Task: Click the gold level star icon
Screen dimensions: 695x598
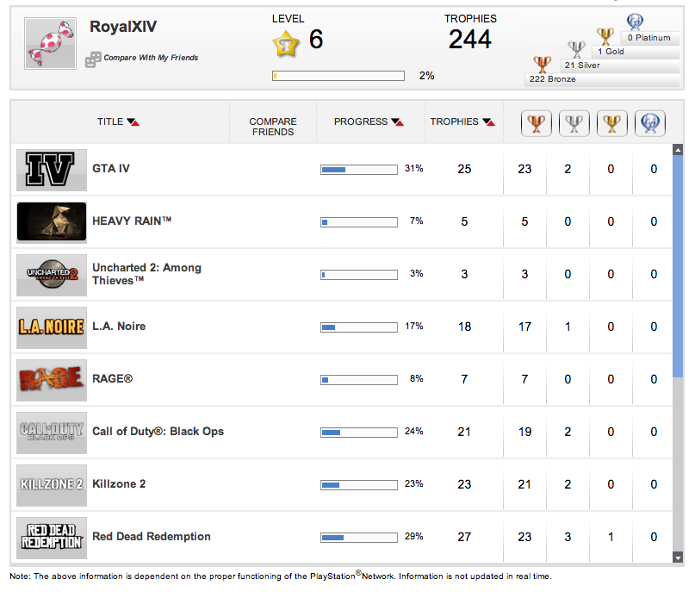Action: 286,43
